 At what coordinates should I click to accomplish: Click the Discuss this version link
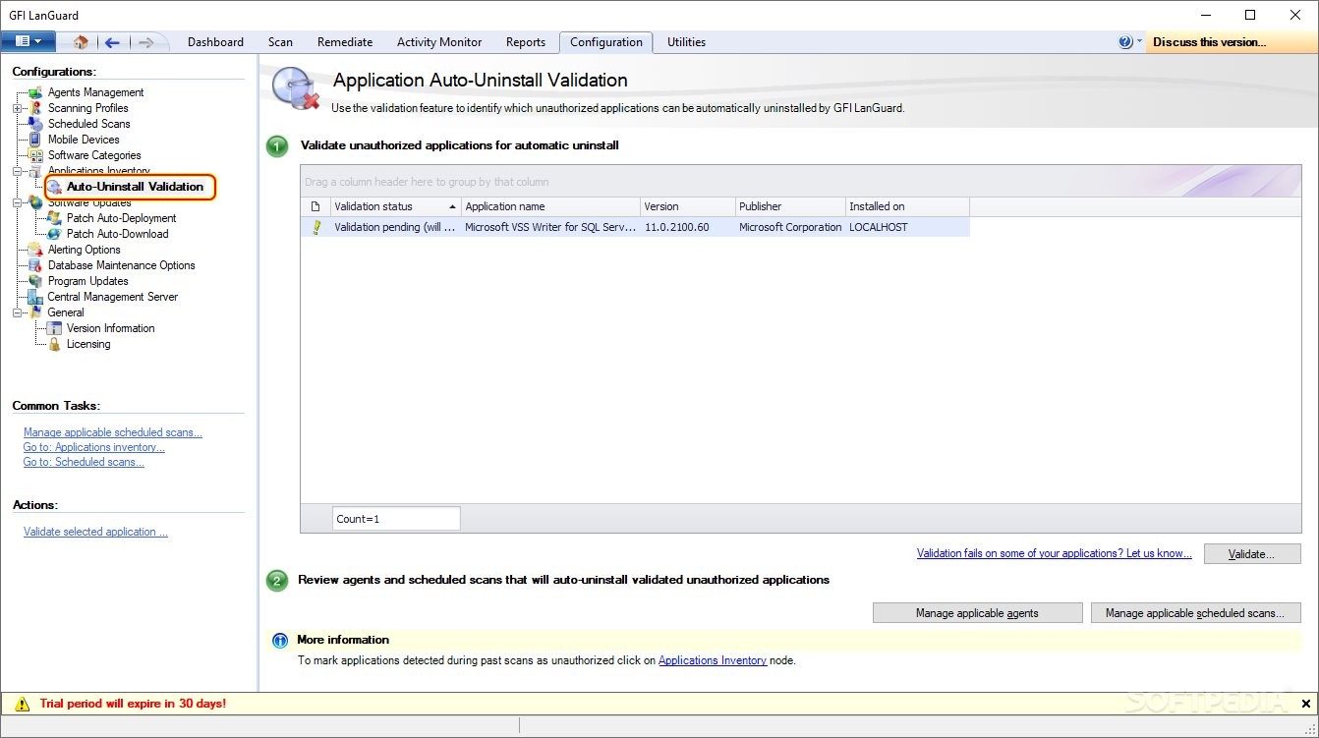pyautogui.click(x=1209, y=42)
